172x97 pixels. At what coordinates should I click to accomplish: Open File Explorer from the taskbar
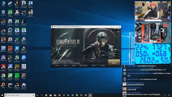pyautogui.click(x=46, y=95)
